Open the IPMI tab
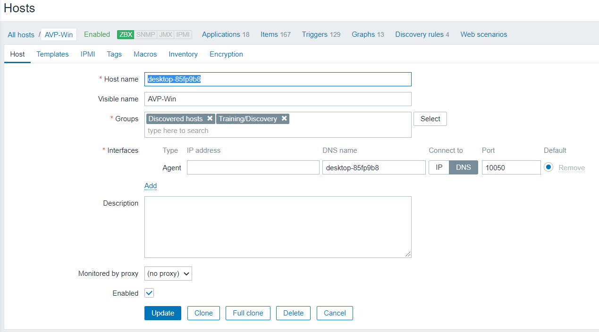Image resolution: width=599 pixels, height=332 pixels. (88, 54)
